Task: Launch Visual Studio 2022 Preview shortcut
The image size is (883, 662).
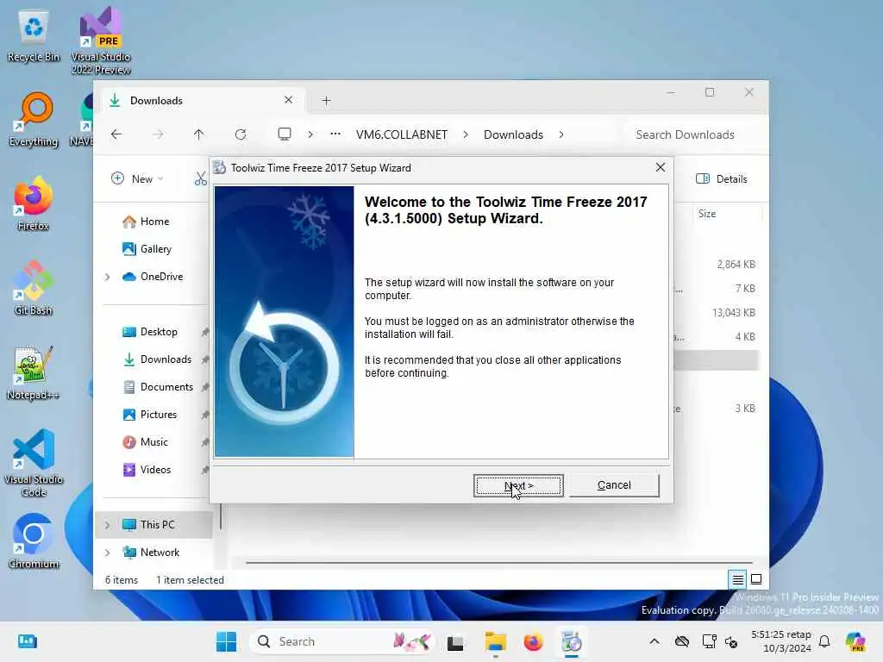Action: 101,41
